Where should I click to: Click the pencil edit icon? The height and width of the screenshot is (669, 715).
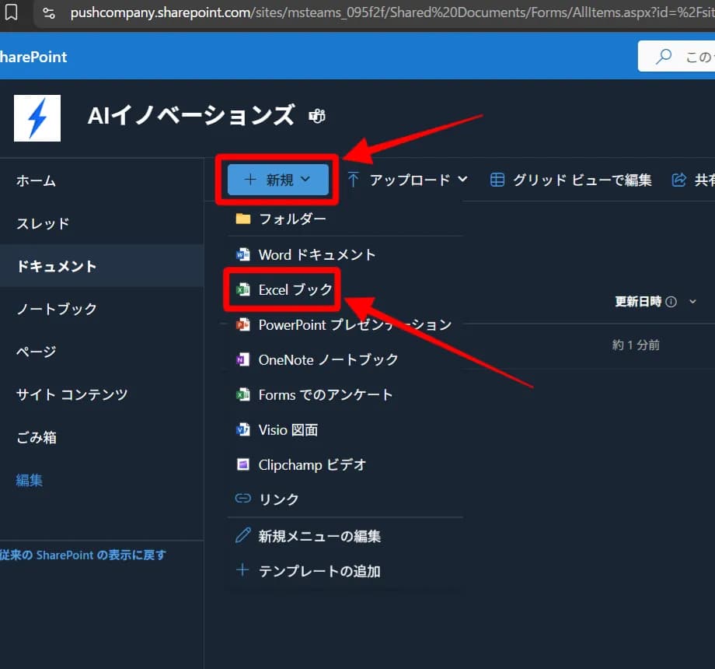pos(243,535)
